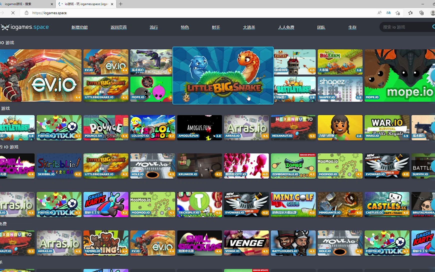The width and height of the screenshot is (435, 272).
Task: Open the Smash Karts 粉碎卡丁车 rated 4.2
Action: (106, 204)
